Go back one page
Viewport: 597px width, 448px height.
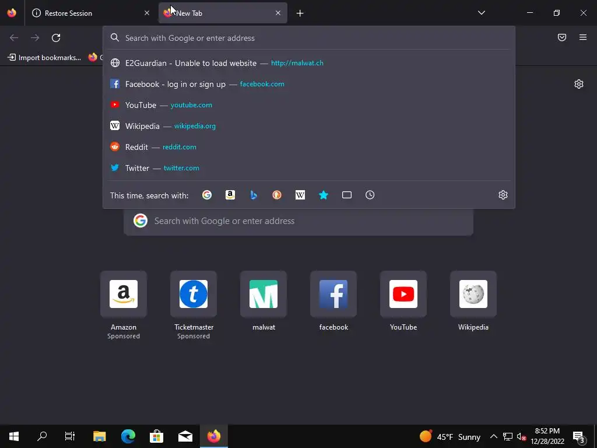[x=14, y=38]
